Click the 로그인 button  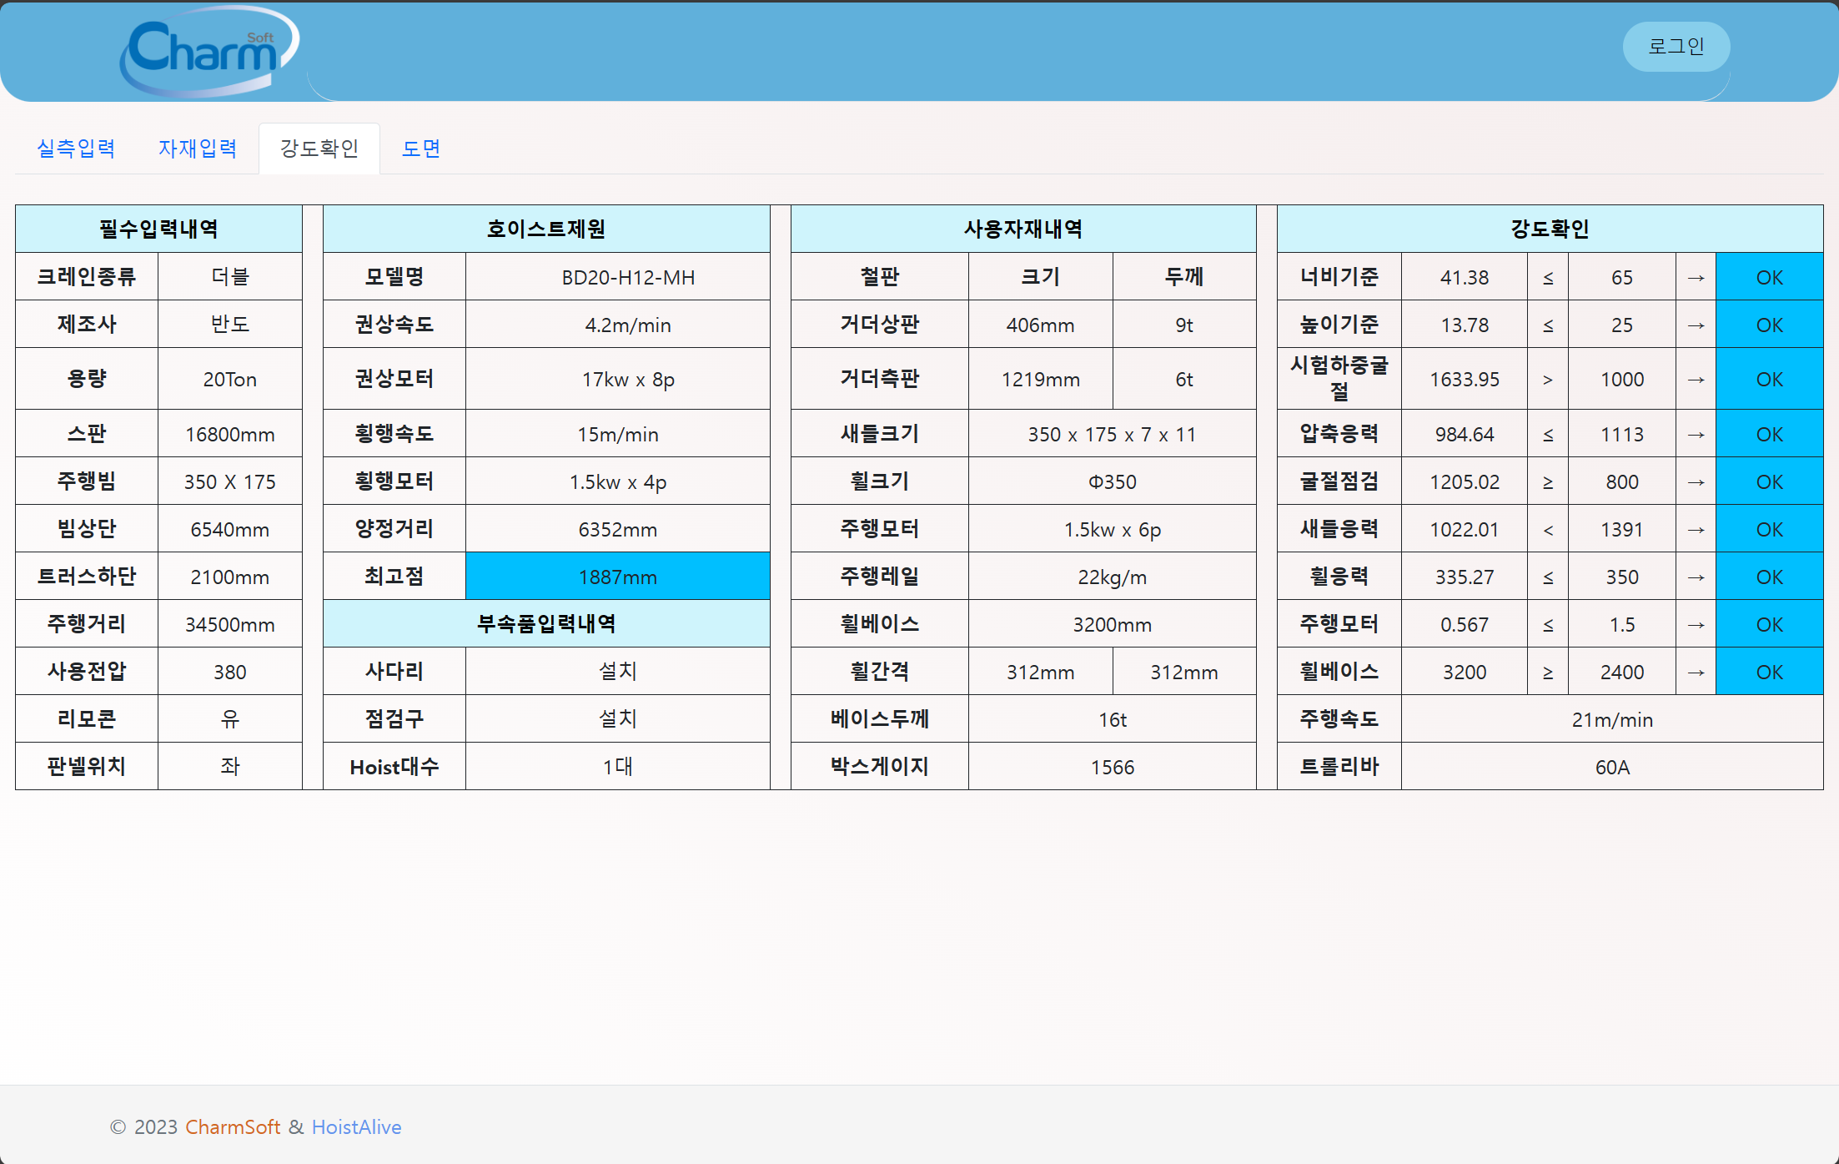1676,47
